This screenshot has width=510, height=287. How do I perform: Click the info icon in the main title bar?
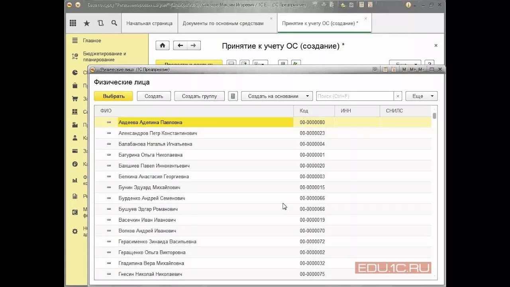tap(408, 5)
